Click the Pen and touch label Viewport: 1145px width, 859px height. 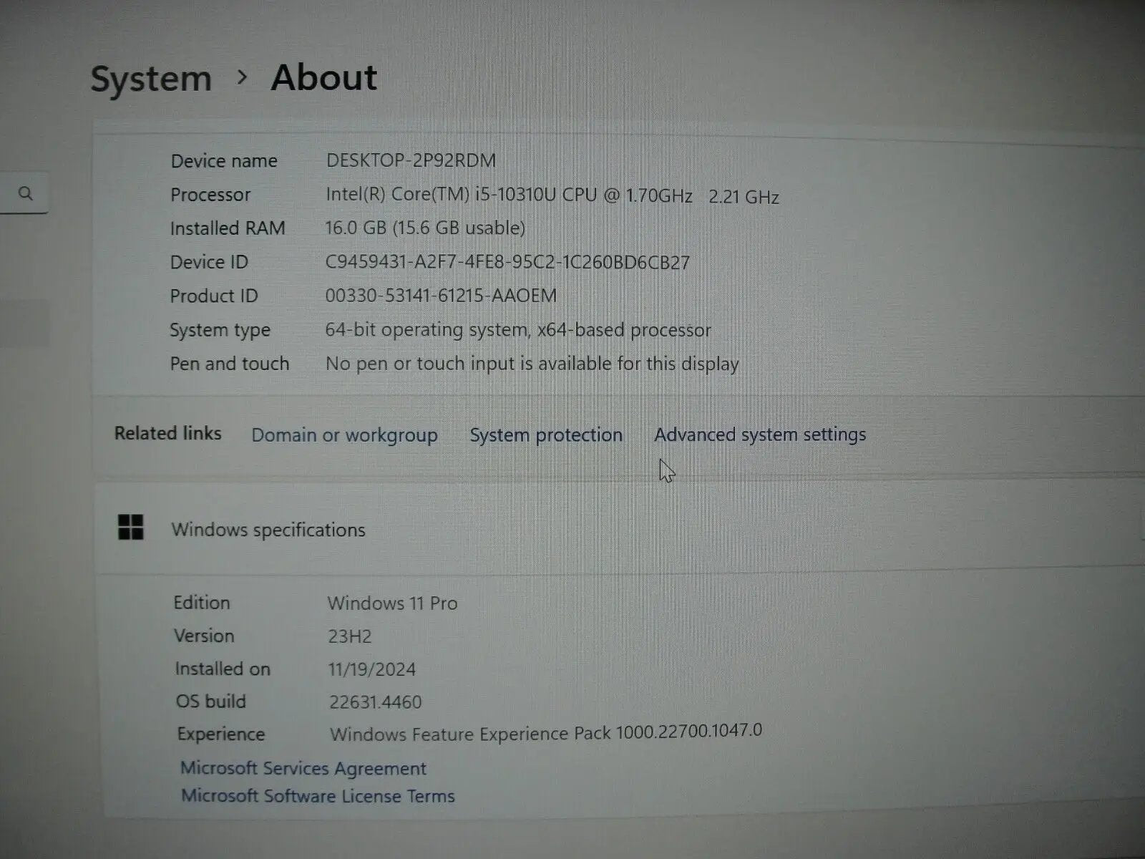(x=230, y=364)
